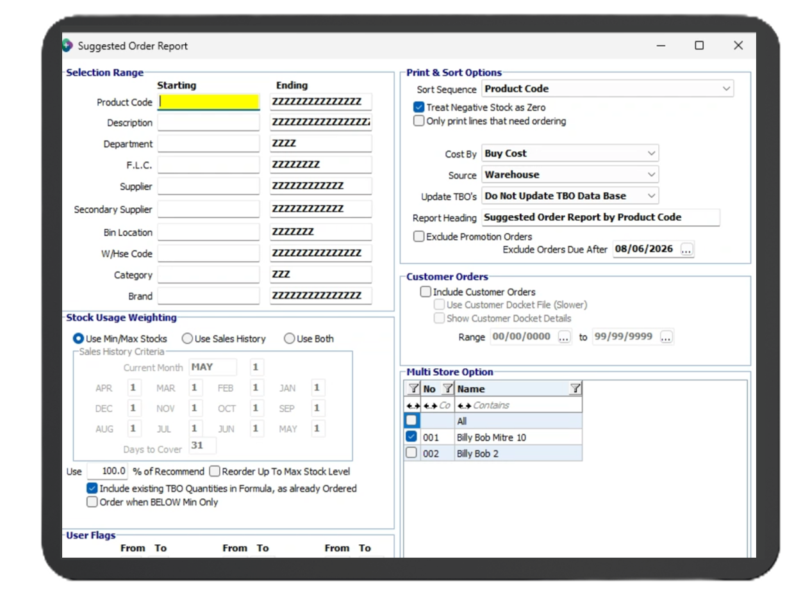
Task: Click Starting Supplier field
Action: click(209, 186)
